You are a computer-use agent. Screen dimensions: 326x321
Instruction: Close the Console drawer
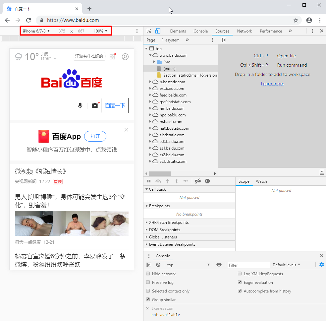321,256
